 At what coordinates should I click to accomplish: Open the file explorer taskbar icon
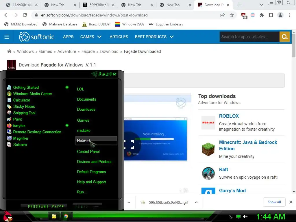54,216
